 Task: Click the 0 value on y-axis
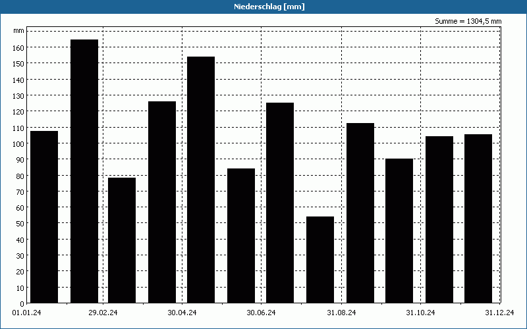(22, 304)
